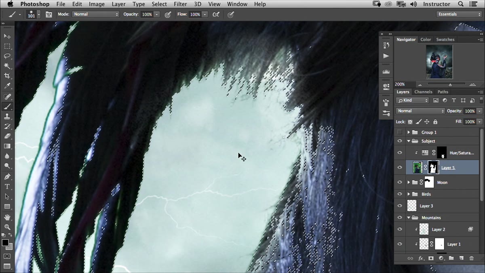Screen dimensions: 485x273
Task: Open the Histogram panel icon
Action: [x=386, y=71]
